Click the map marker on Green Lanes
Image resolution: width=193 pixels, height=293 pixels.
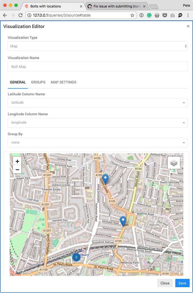coord(105,179)
